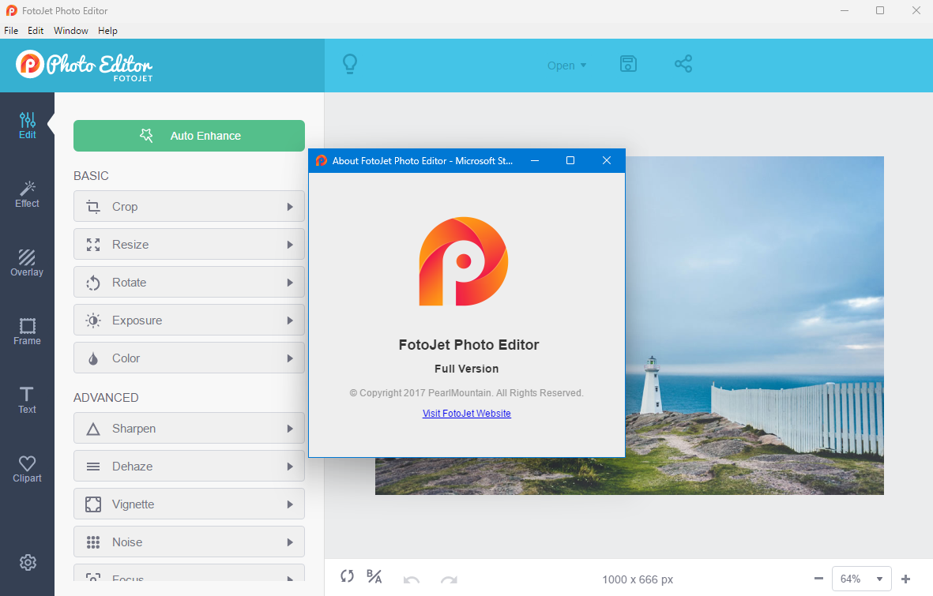The image size is (933, 596).
Task: Expand the Exposure options arrow
Action: [290, 320]
